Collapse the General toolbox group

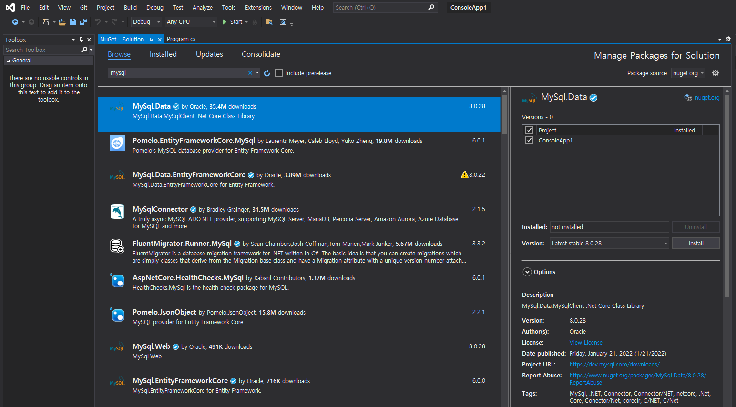coord(9,61)
